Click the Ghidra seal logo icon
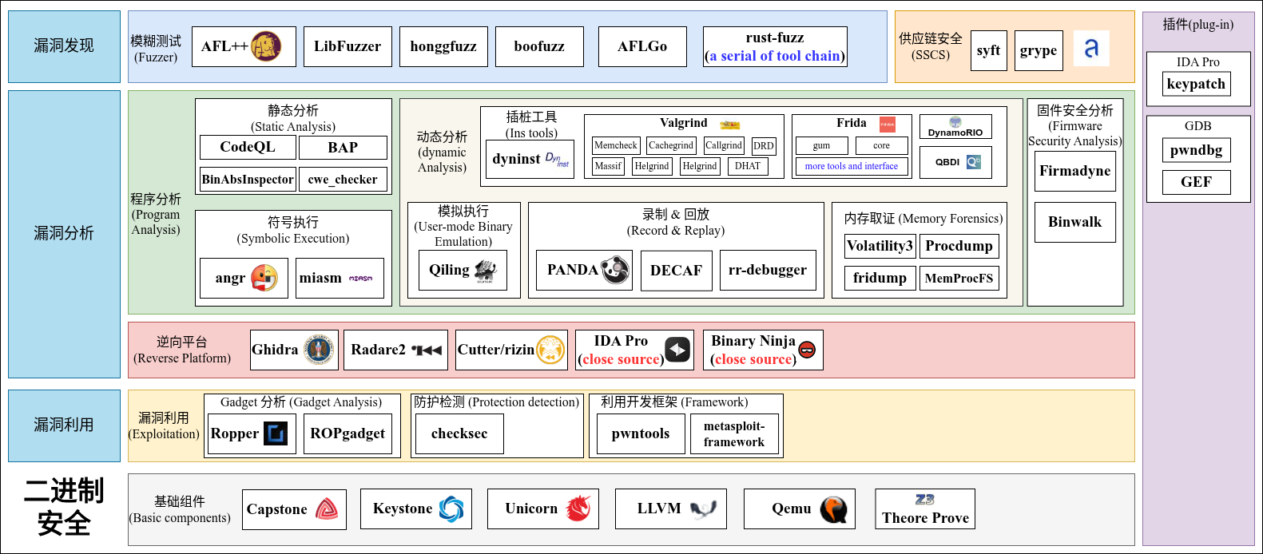Viewport: 1263px width, 554px height. pos(319,350)
